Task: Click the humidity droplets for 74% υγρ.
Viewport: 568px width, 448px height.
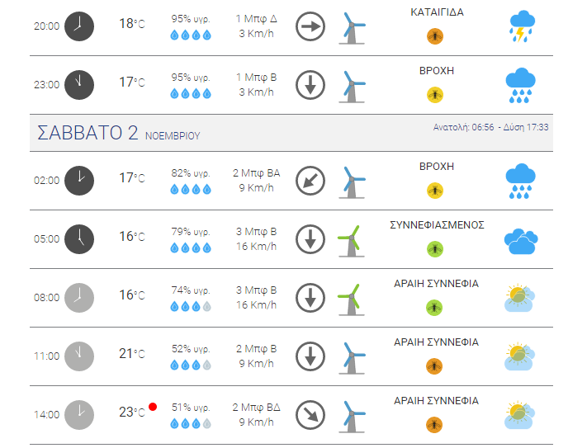Action: (x=191, y=307)
